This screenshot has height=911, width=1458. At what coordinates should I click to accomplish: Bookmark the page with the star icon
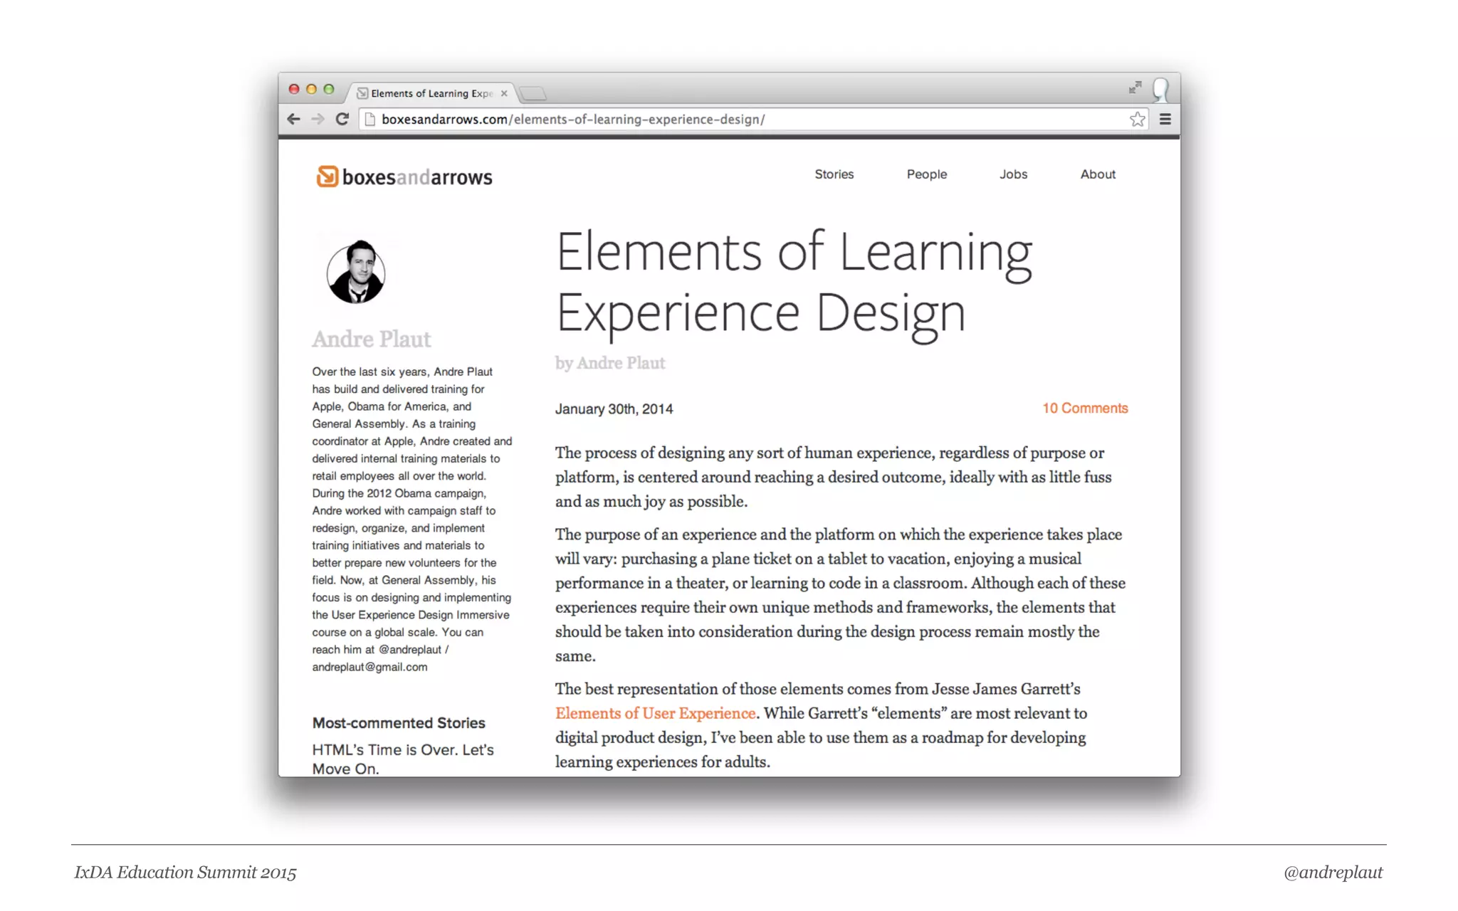click(x=1137, y=119)
